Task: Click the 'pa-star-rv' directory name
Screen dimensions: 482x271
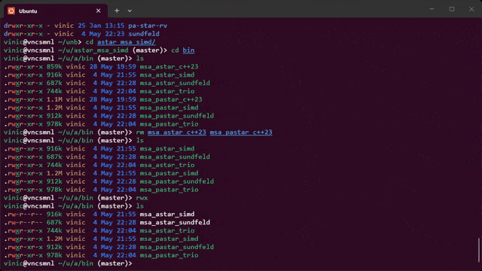Action: pos(148,26)
